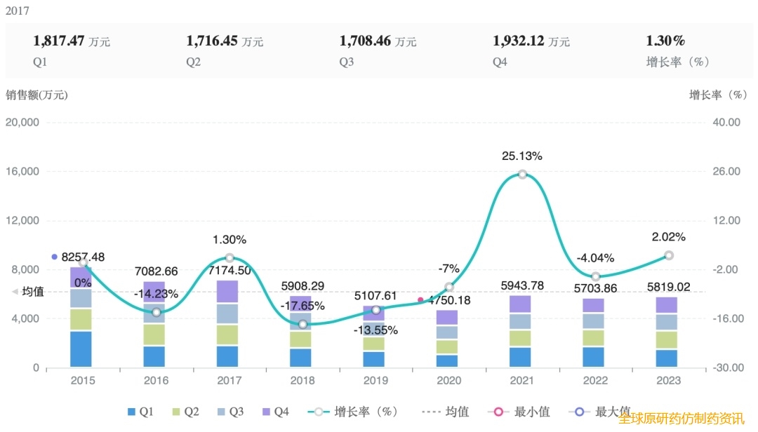Select the 2.02% growth marker for 2023

[x=669, y=255]
